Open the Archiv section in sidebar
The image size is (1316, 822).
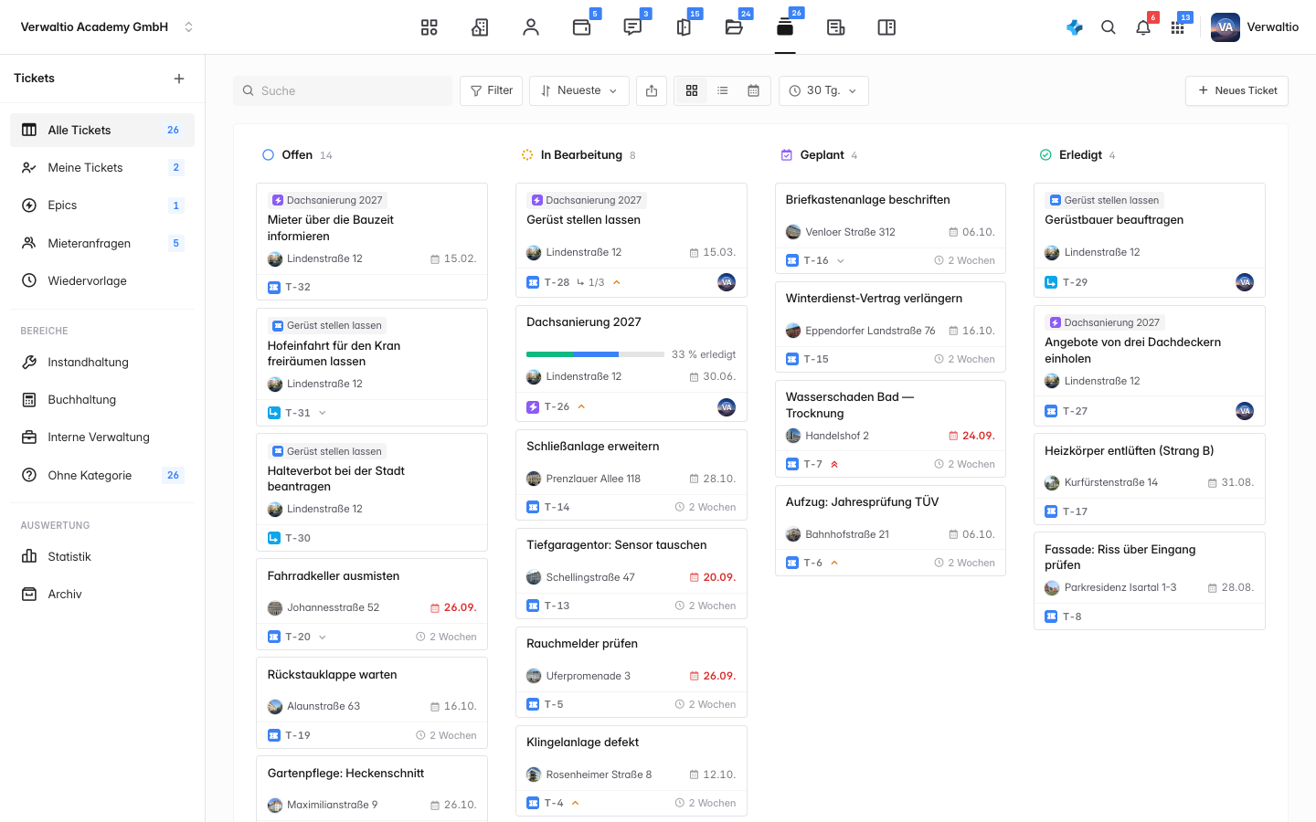102,594
